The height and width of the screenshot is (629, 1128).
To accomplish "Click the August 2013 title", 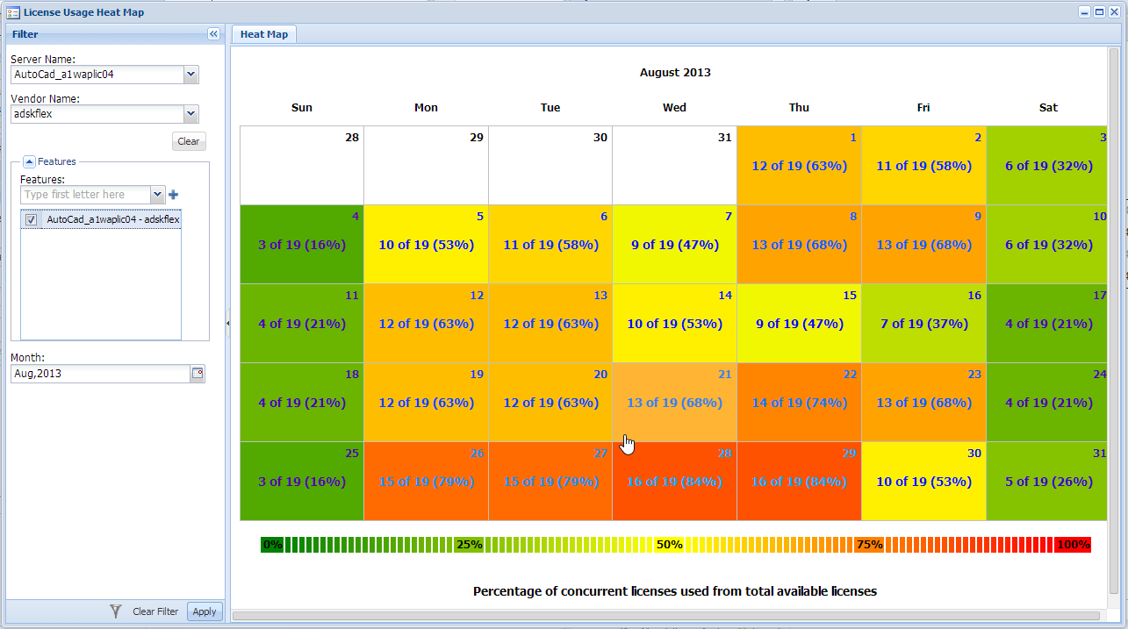I will [x=675, y=73].
